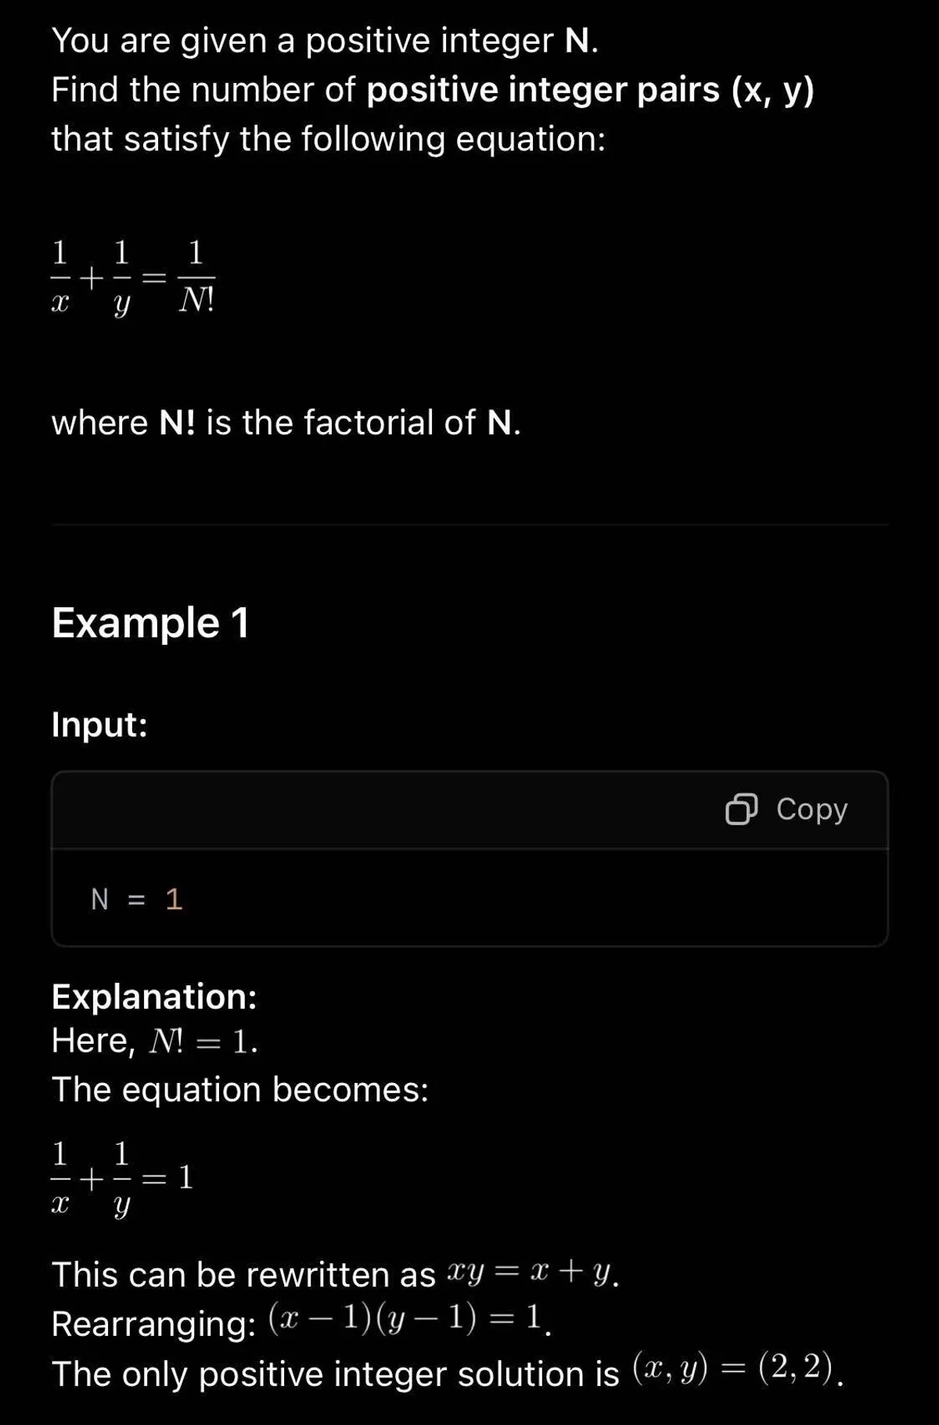Image resolution: width=939 pixels, height=1425 pixels.
Task: Click the "Explanation:" label
Action: [x=154, y=996]
